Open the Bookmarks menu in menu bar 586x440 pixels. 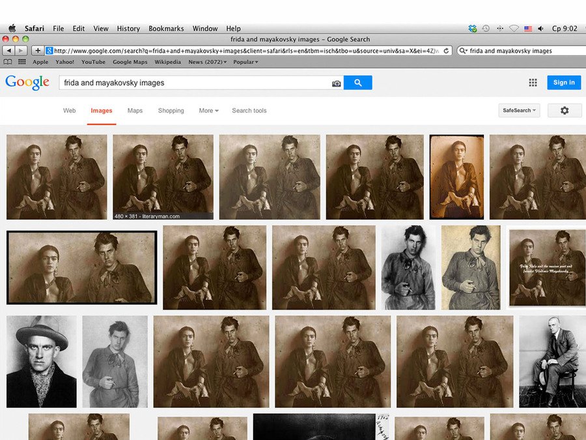coord(166,29)
